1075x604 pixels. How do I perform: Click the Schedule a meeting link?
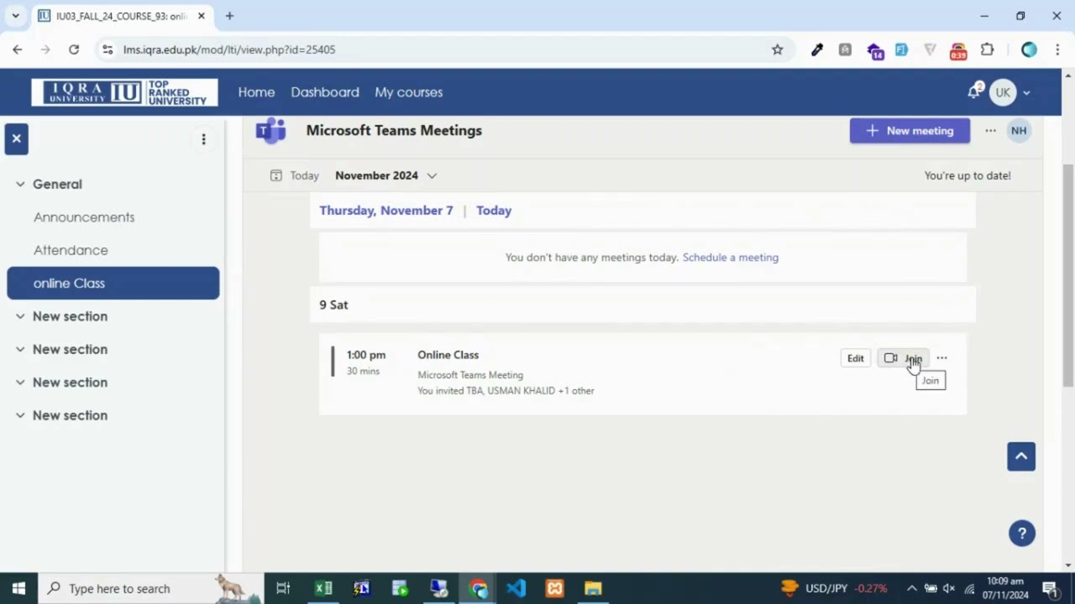[731, 258]
